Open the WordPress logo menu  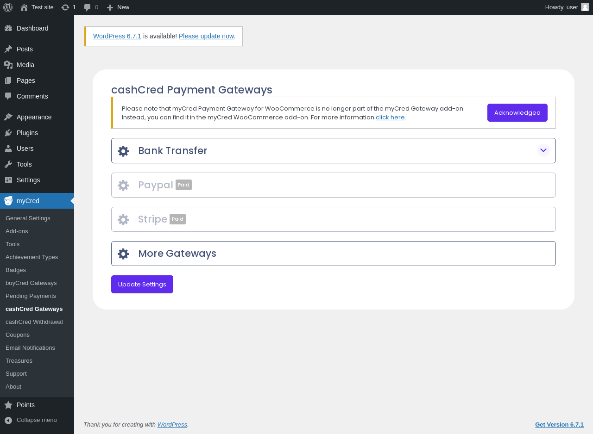(8, 7)
